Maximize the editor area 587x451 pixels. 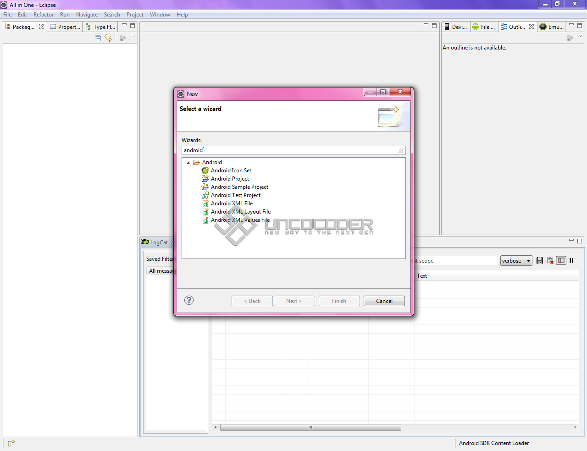coord(434,26)
